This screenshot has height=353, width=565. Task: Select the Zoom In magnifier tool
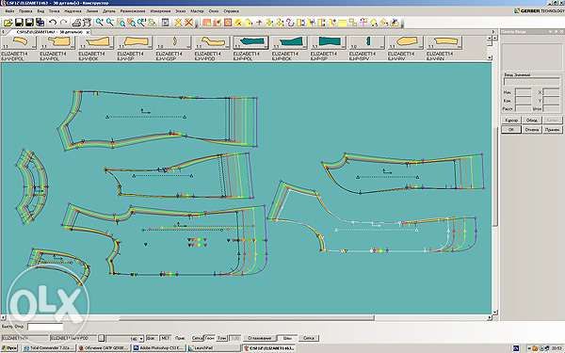[x=99, y=23]
